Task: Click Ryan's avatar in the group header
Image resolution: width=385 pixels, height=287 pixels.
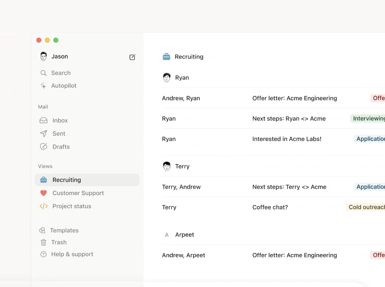Action: 167,77
